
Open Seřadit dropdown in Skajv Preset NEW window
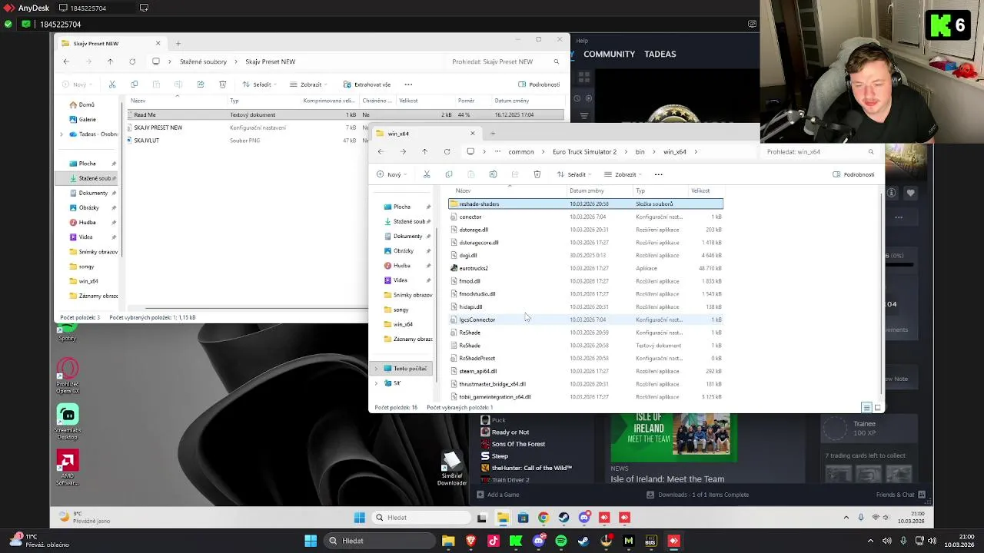coord(259,84)
